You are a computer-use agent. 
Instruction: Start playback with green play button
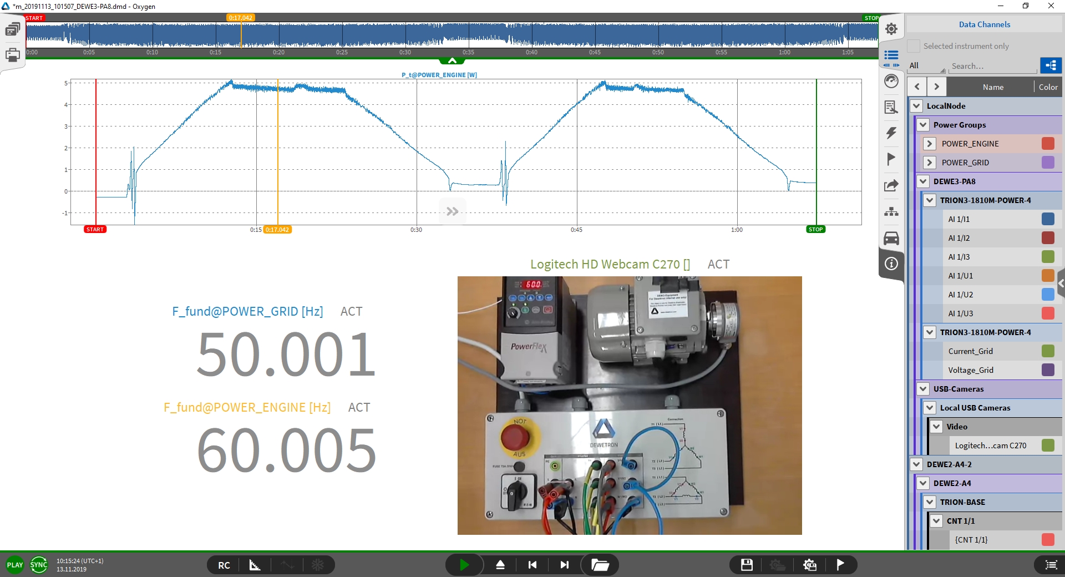pyautogui.click(x=464, y=565)
